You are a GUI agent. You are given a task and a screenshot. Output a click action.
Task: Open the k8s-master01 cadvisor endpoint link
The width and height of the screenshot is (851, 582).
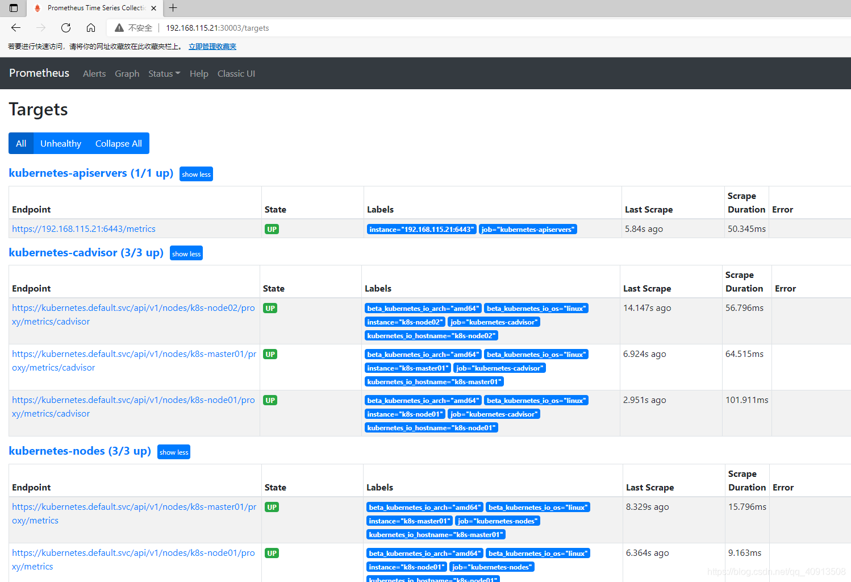tap(134, 361)
